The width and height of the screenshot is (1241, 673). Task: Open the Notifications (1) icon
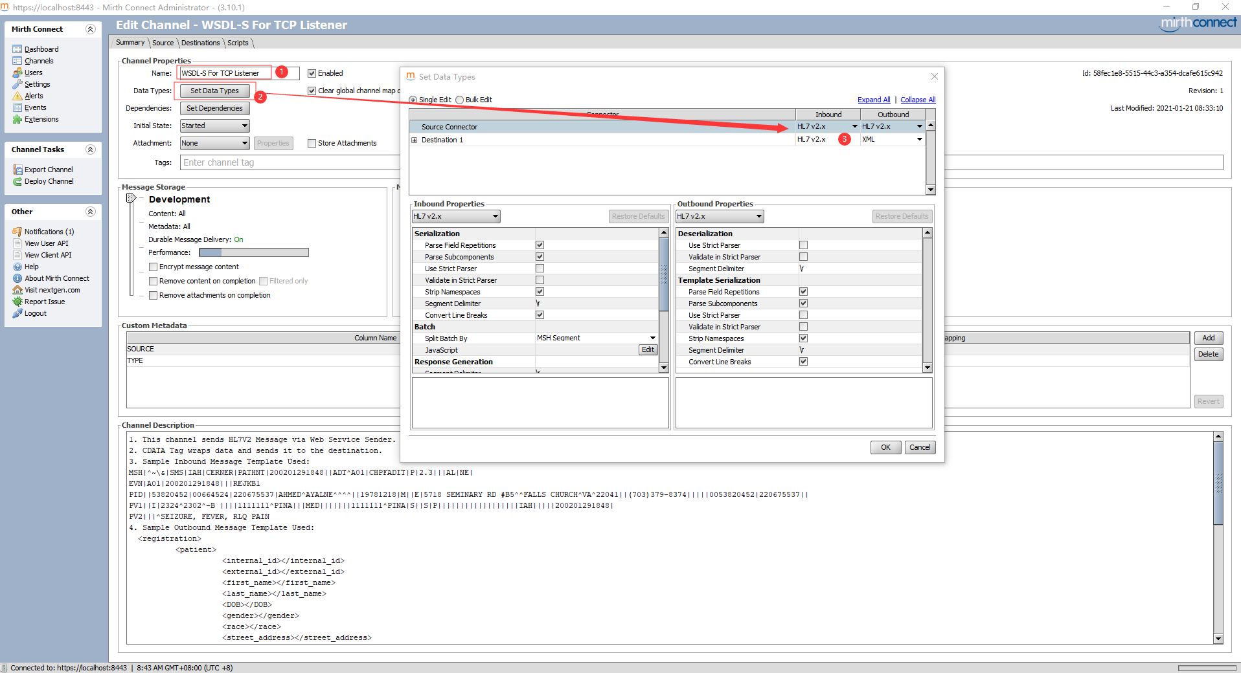pos(17,232)
